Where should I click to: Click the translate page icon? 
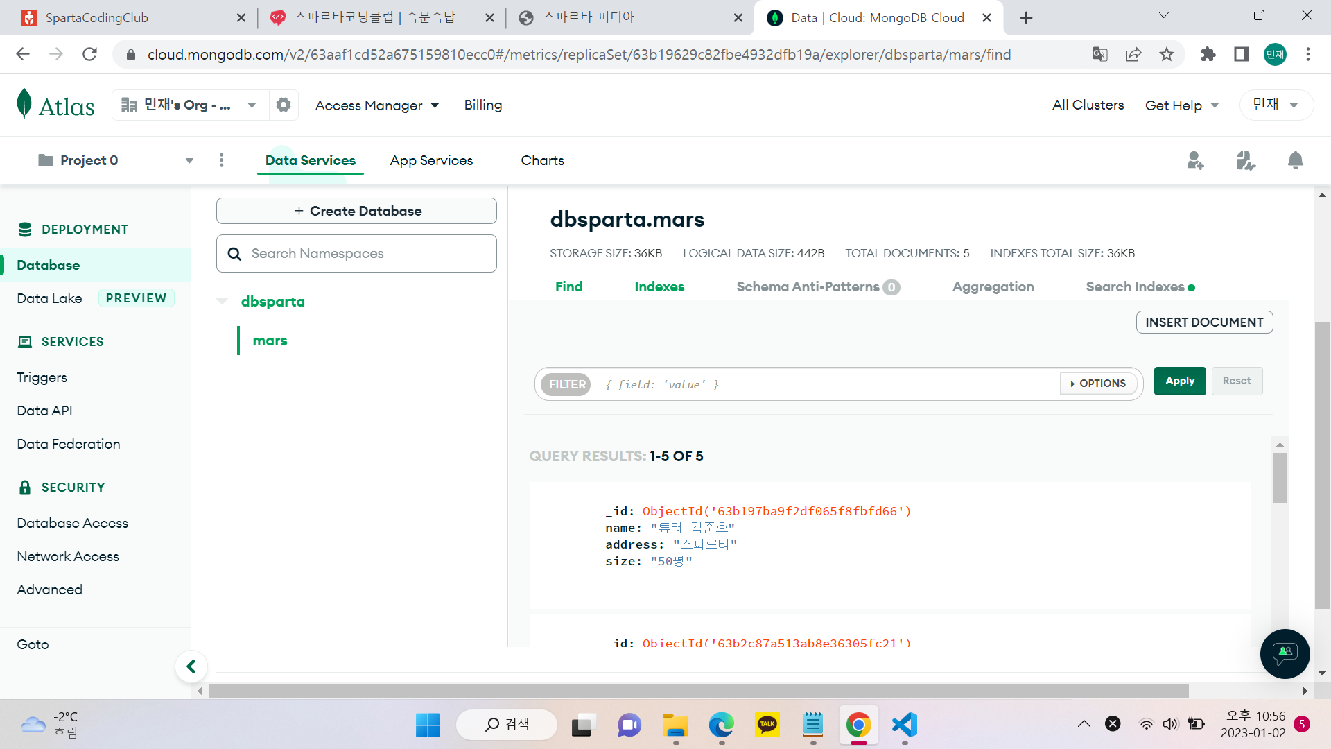click(x=1100, y=54)
